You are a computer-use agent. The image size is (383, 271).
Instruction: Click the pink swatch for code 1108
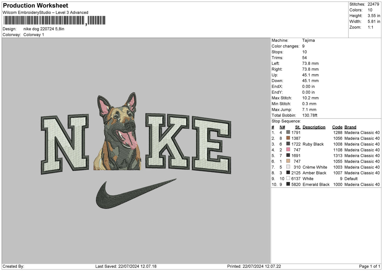click(x=288, y=150)
